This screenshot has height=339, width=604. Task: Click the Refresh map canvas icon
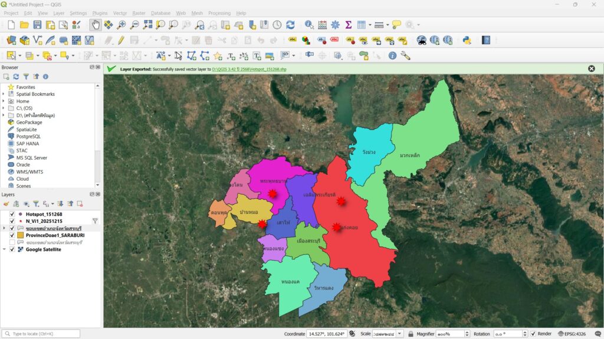290,25
